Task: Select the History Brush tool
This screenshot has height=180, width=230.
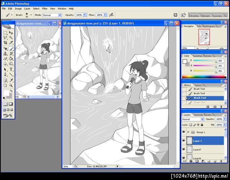Action: pyautogui.click(x=11, y=54)
